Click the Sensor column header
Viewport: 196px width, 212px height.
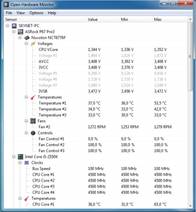click(45, 20)
